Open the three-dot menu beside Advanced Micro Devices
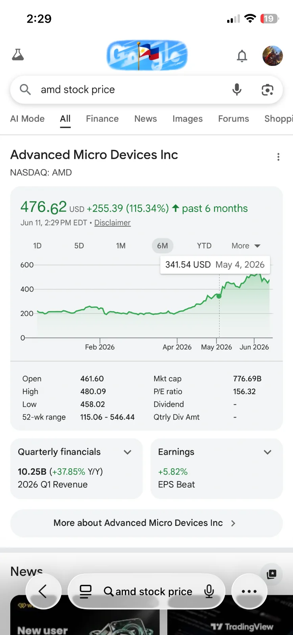The height and width of the screenshot is (635, 293). (278, 157)
